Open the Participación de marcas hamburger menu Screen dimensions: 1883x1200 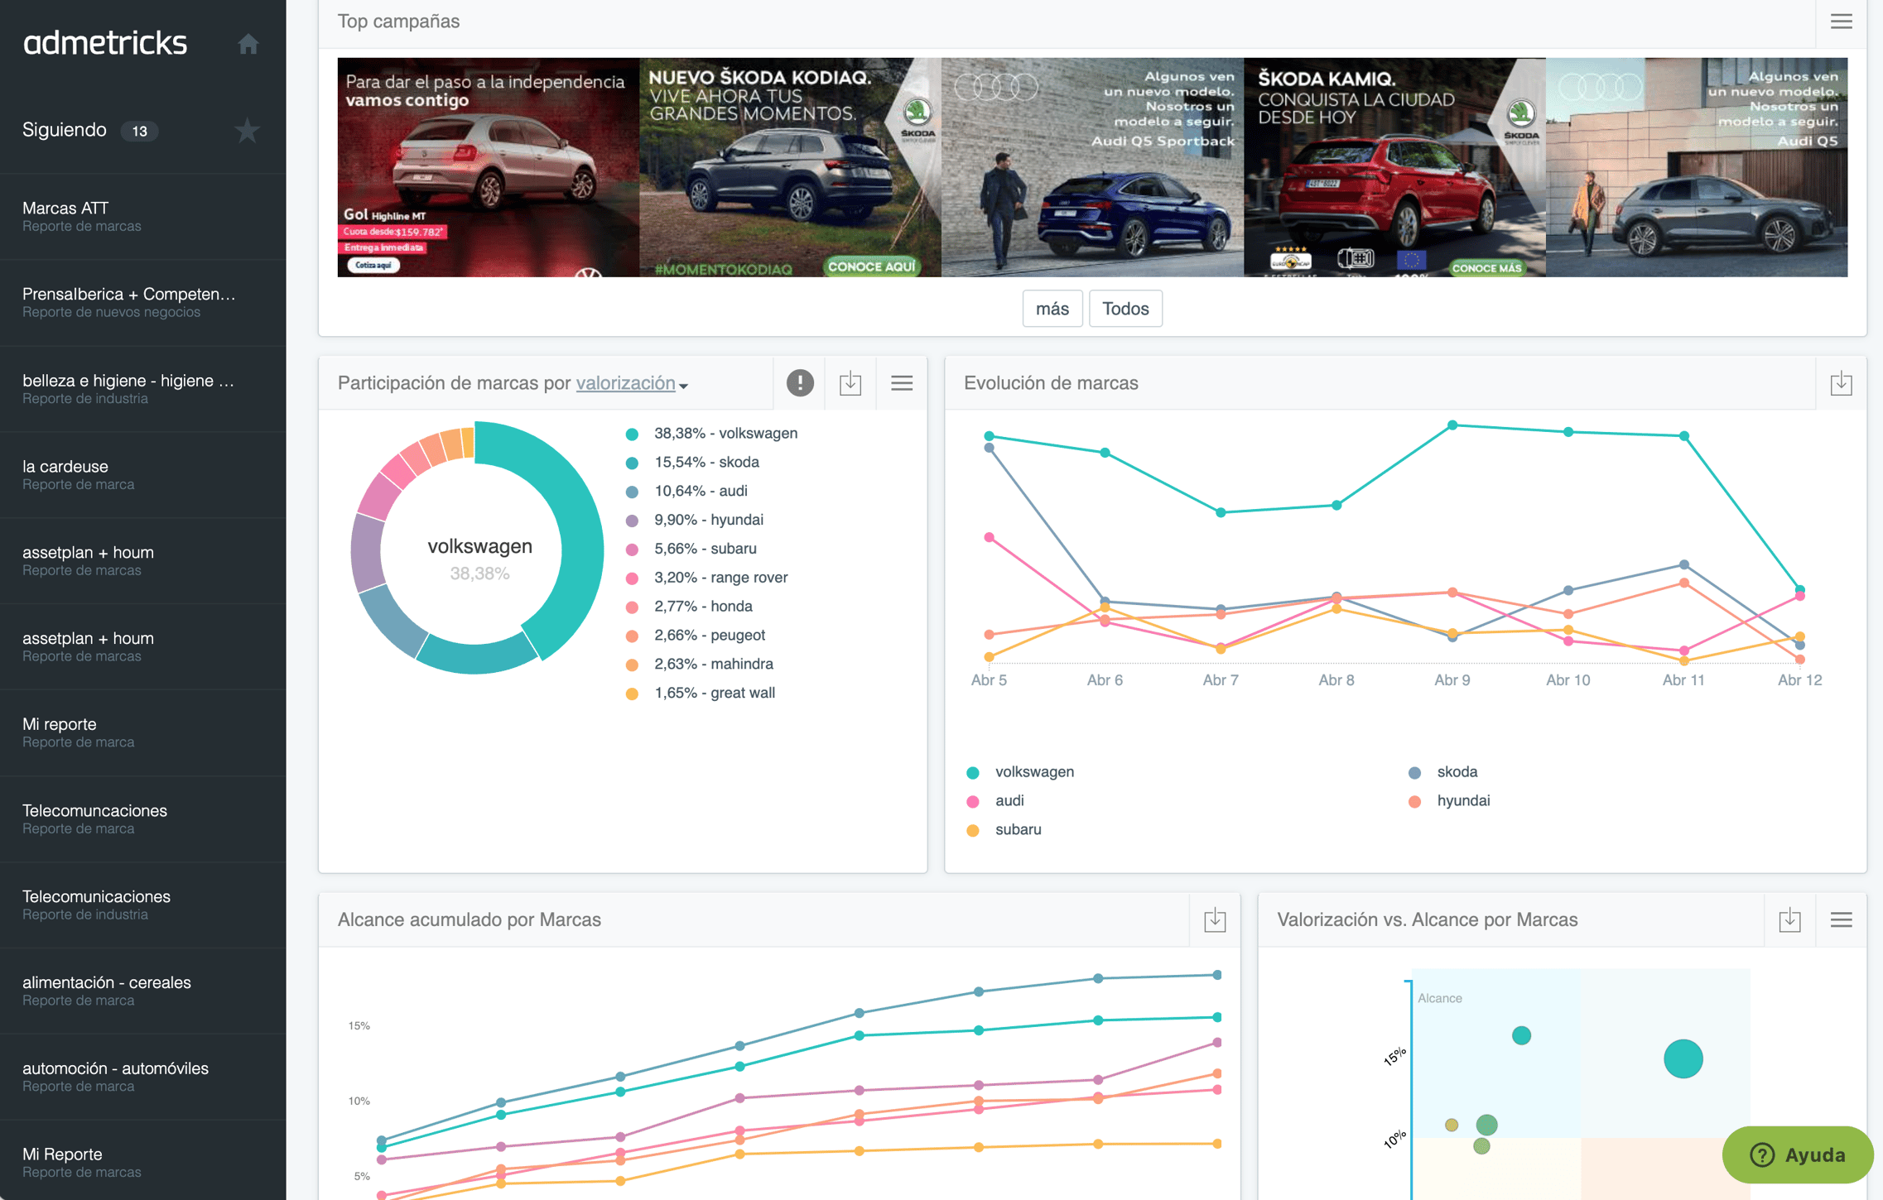[902, 383]
